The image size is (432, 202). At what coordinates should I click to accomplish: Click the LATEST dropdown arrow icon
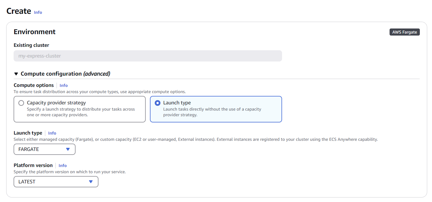point(91,182)
